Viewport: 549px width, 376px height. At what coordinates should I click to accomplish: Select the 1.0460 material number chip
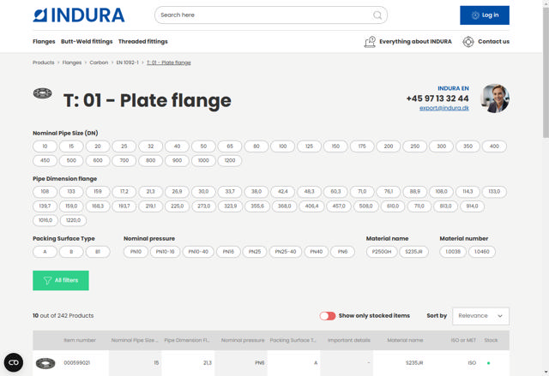click(x=482, y=252)
